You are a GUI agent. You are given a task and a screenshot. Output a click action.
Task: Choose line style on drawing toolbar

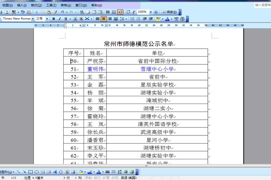pyautogui.click(x=107, y=172)
